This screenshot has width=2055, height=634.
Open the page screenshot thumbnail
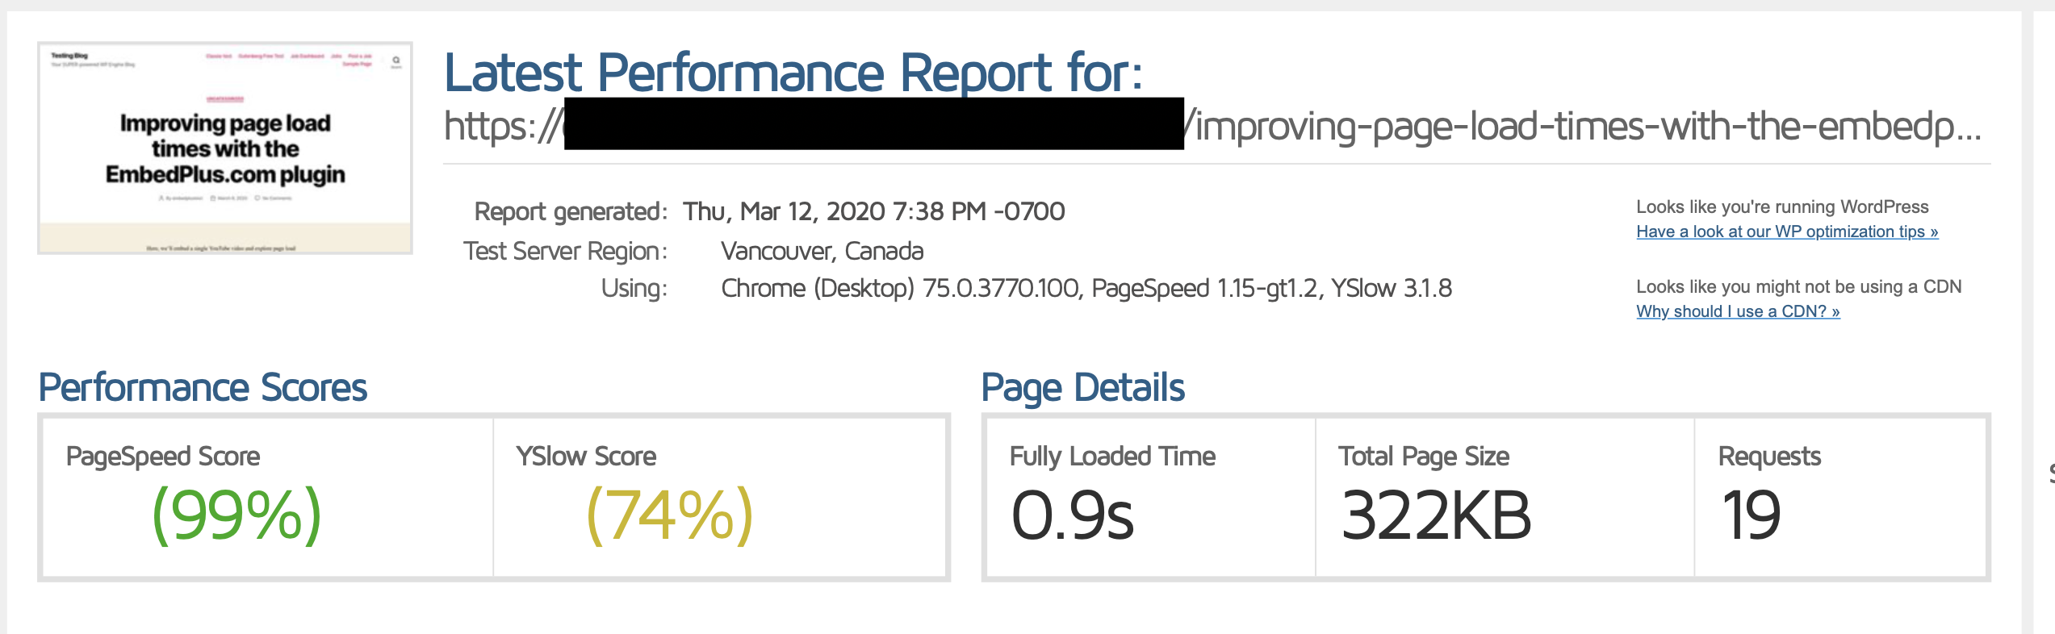click(225, 148)
